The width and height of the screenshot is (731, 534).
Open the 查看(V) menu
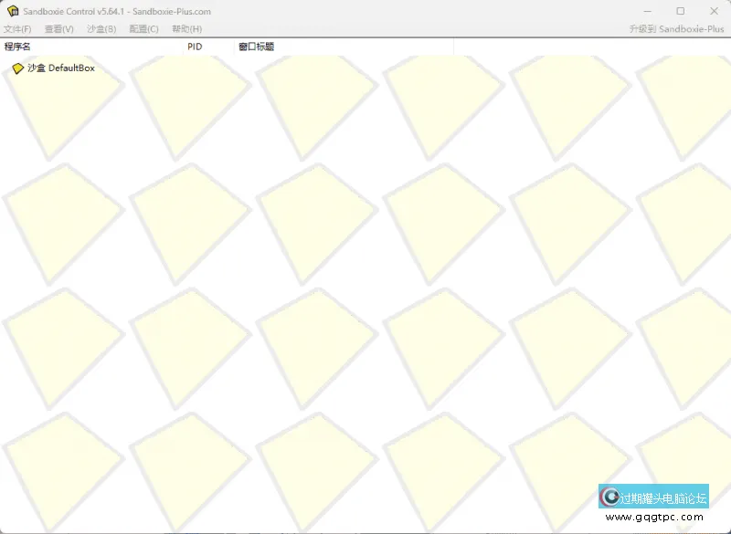tap(57, 28)
